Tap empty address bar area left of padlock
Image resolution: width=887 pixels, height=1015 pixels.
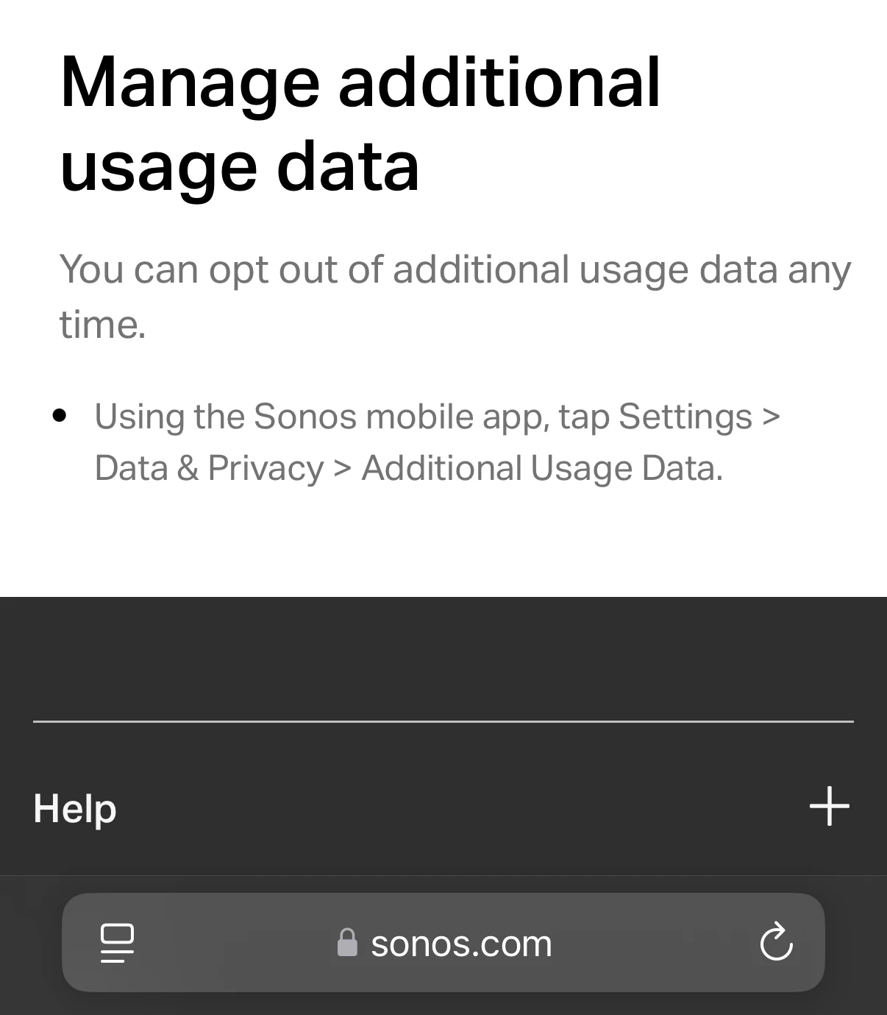pyautogui.click(x=235, y=943)
